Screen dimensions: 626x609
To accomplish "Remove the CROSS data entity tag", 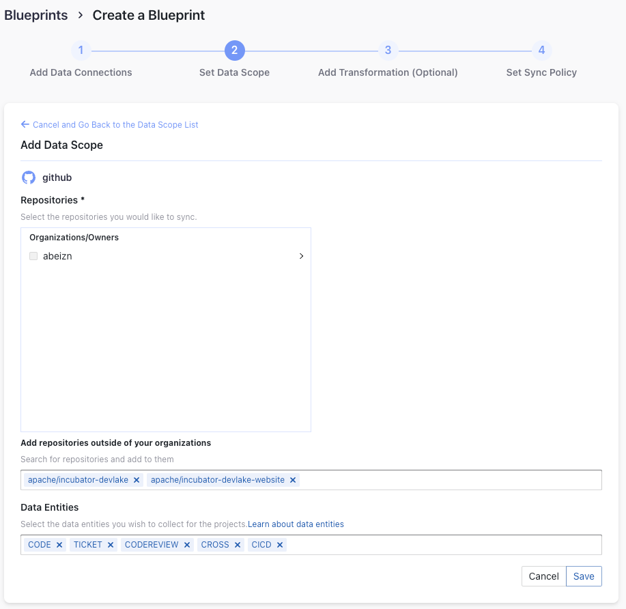I will point(238,545).
